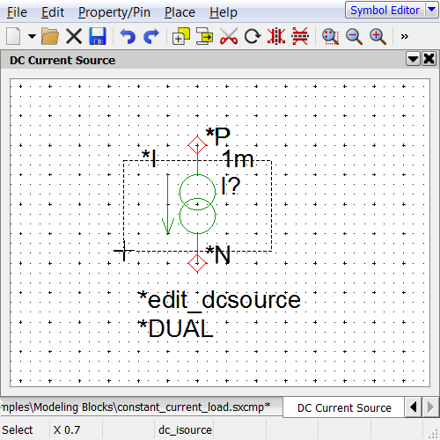Expand the New document dropdown arrow
Viewport: 440px width, 440px height.
tap(32, 36)
